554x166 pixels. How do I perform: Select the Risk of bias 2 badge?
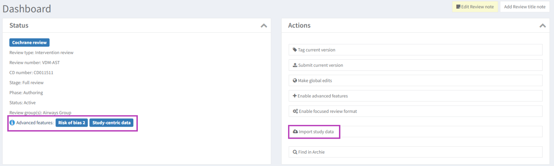(x=72, y=123)
